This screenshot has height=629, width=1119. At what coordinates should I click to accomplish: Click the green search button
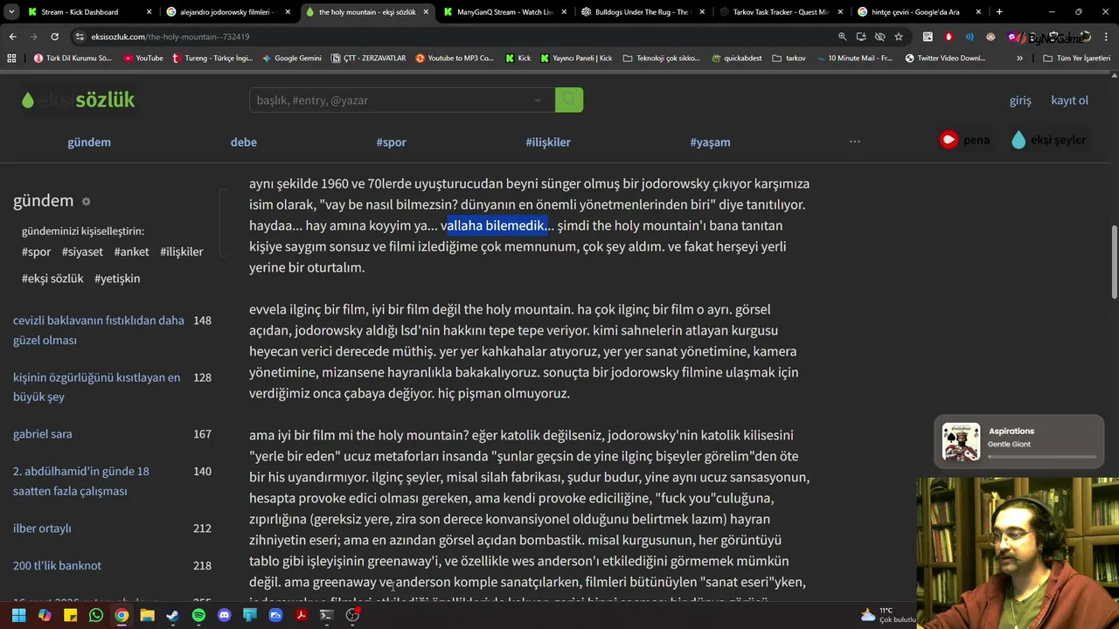pos(569,100)
